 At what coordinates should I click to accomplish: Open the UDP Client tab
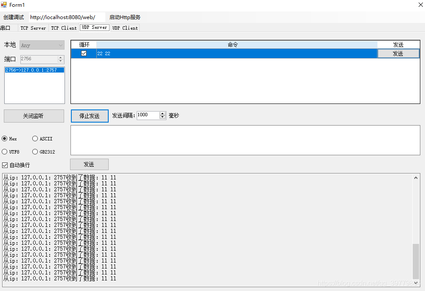tap(125, 28)
